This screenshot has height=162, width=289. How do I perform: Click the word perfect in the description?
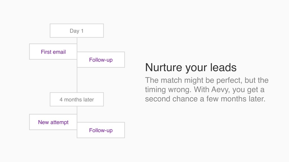[x=229, y=81]
